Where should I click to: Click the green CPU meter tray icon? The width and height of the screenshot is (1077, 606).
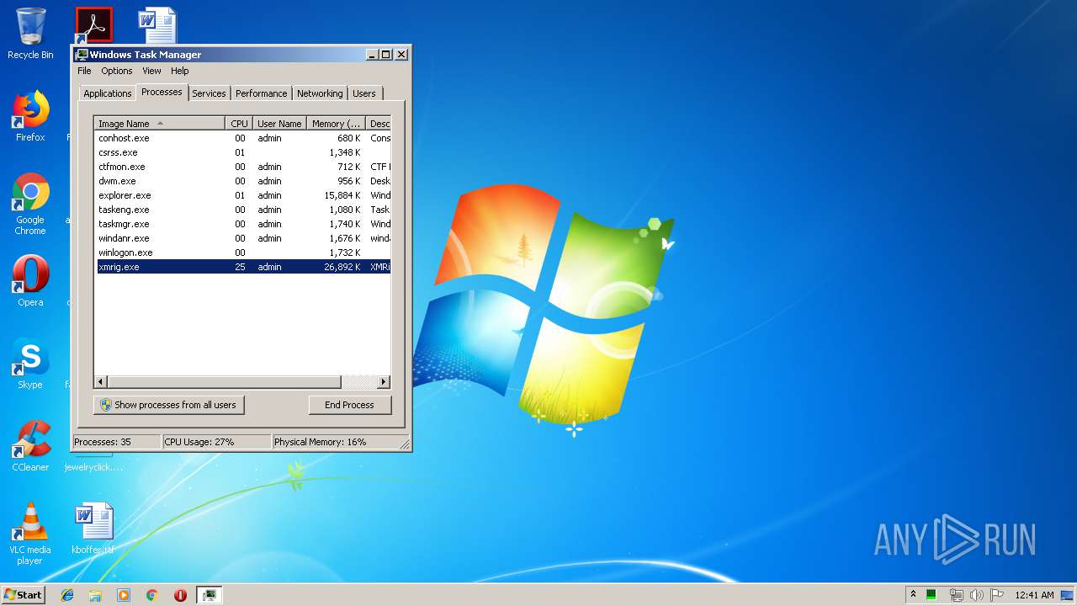coord(931,595)
